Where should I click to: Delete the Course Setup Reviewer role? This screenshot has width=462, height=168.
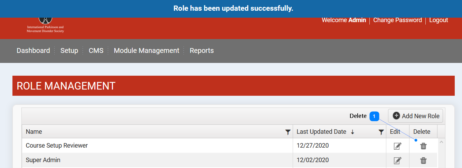pyautogui.click(x=423, y=146)
